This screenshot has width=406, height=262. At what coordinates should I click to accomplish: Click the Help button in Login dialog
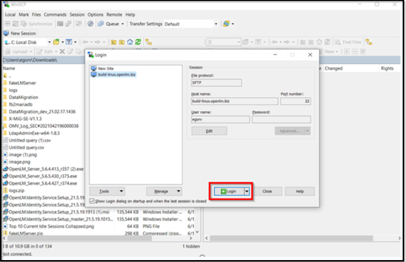[299, 191]
